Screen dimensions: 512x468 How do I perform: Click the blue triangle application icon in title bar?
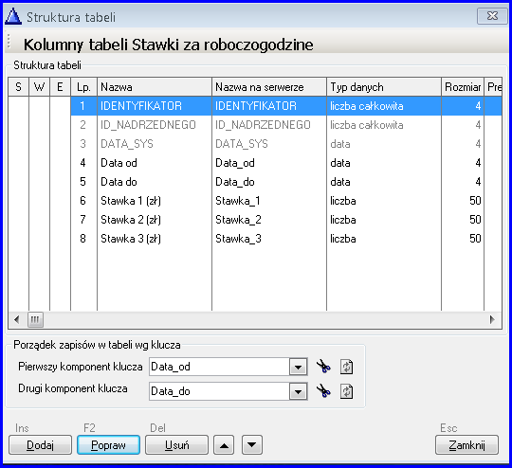click(x=13, y=16)
